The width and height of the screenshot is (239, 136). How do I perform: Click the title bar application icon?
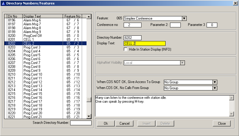pyautogui.click(x=3, y=3)
